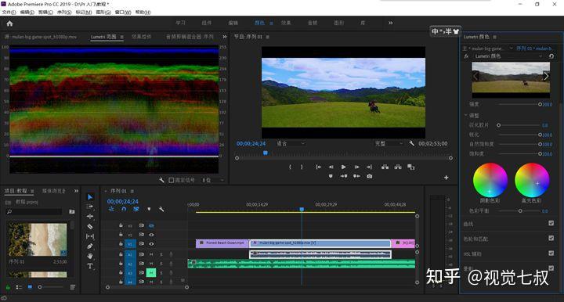
Task: Click the New Bin folder icon
Action: coord(71,212)
